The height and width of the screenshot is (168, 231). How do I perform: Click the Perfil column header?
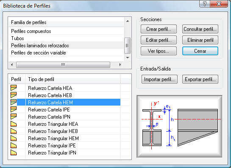(17, 79)
